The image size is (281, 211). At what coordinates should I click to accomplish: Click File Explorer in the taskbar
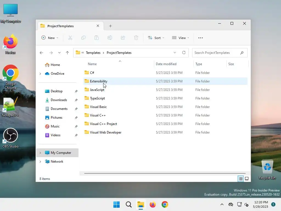(x=141, y=204)
